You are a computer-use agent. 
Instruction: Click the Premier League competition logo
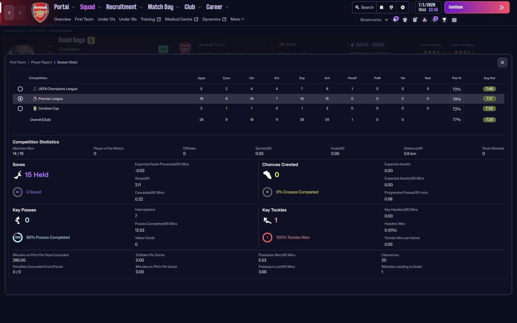click(x=35, y=99)
